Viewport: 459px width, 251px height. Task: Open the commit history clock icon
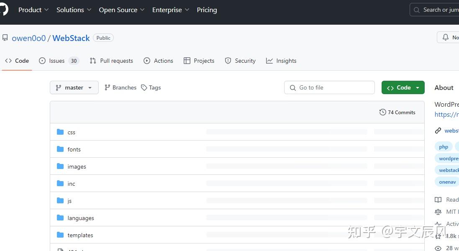click(x=382, y=112)
